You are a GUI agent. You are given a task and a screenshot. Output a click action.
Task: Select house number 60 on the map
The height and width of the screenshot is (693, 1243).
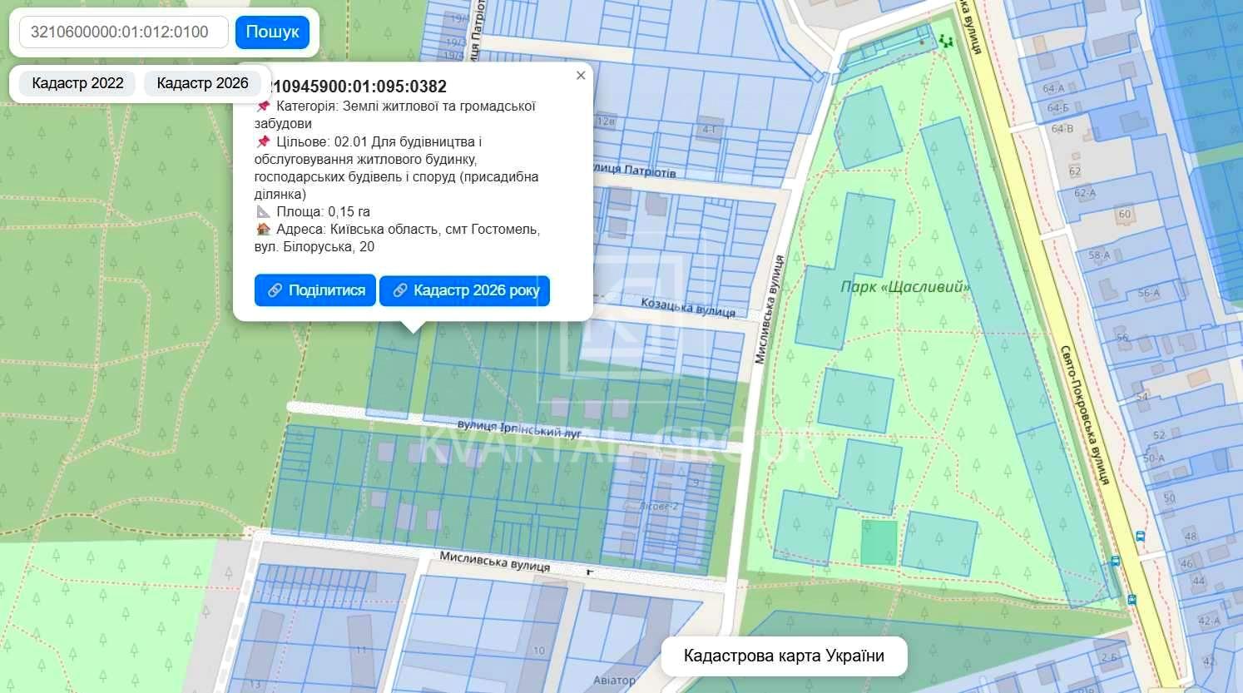pyautogui.click(x=1125, y=214)
